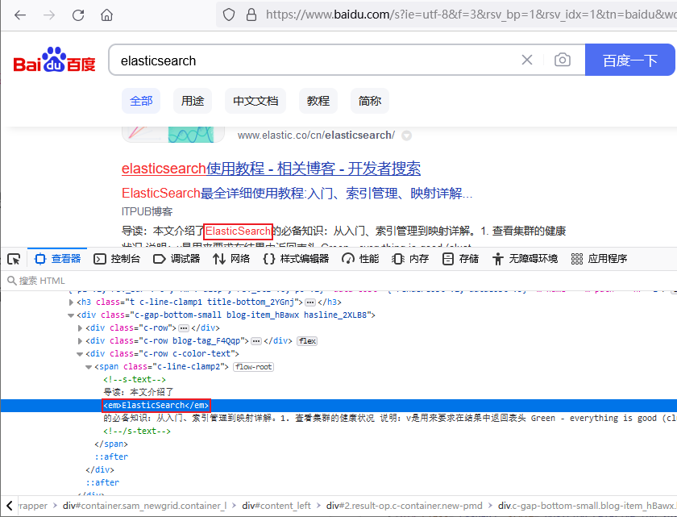Open the shield tracking protection icon
Image resolution: width=677 pixels, height=517 pixels.
pos(229,15)
